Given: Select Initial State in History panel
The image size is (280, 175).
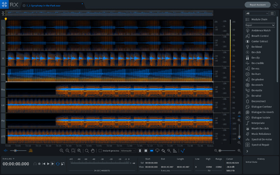Looking at the screenshot, I should [x=251, y=162].
